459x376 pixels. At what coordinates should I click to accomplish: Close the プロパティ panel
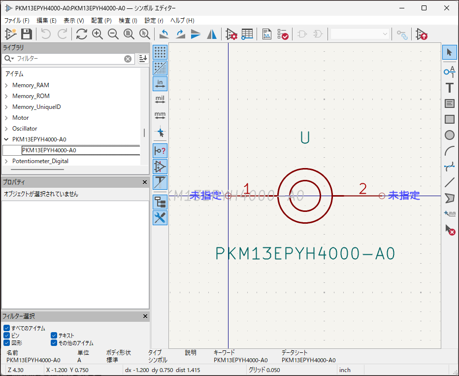tap(145, 182)
